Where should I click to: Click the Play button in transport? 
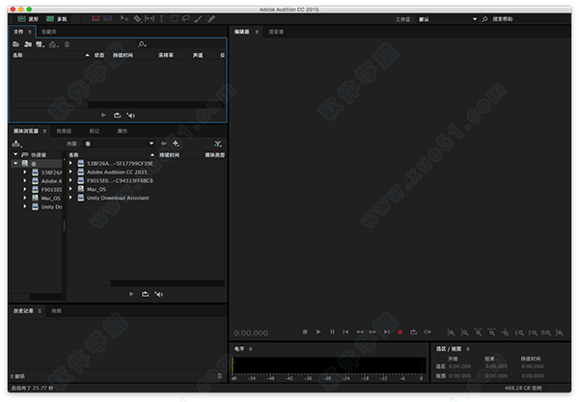click(x=318, y=332)
